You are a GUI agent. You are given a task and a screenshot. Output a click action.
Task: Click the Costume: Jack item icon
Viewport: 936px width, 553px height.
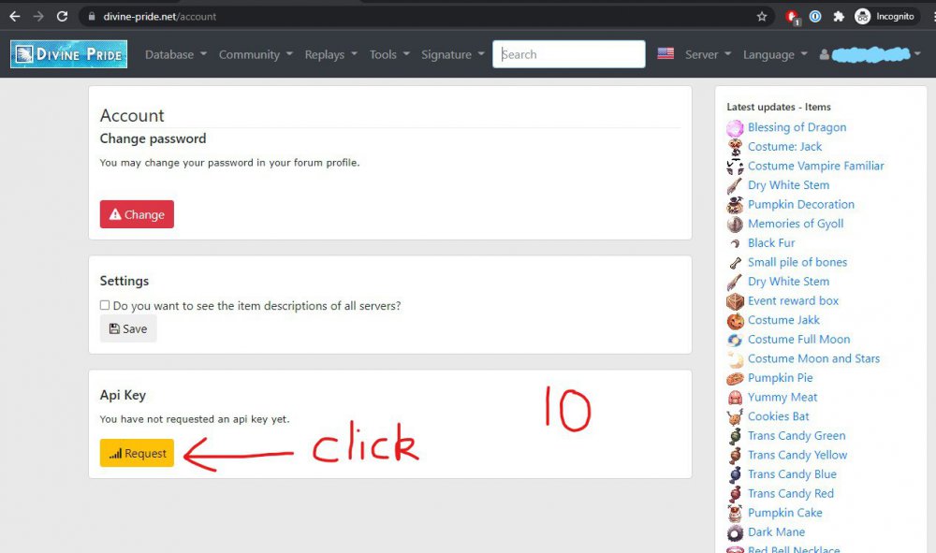tap(735, 147)
